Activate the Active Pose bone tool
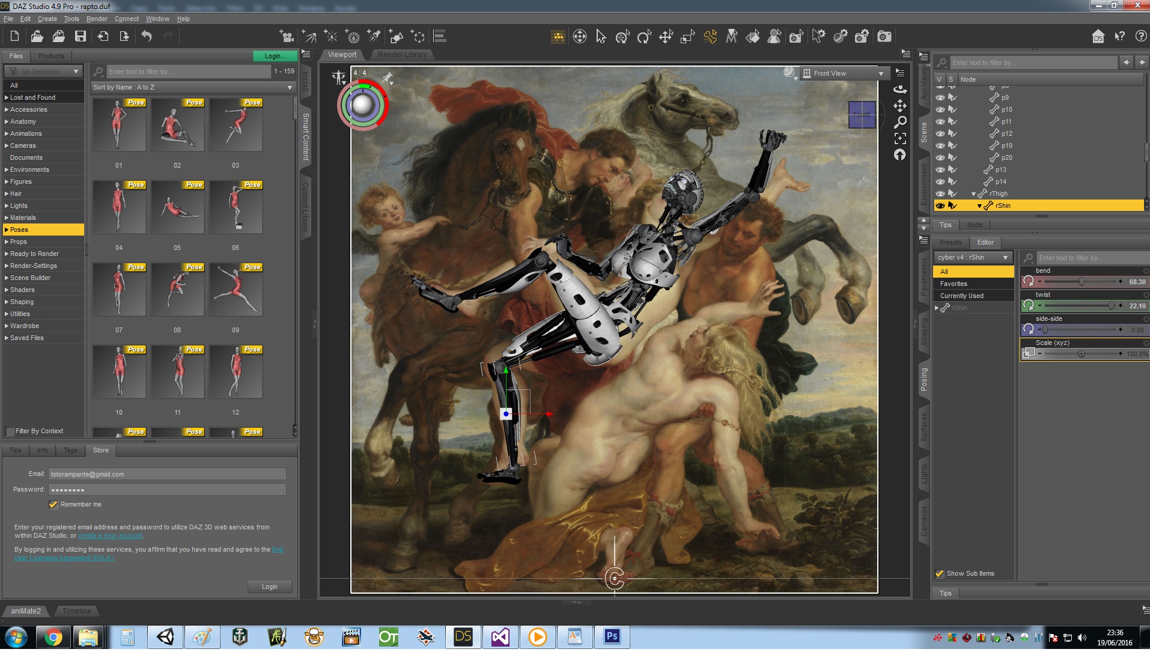 (710, 37)
